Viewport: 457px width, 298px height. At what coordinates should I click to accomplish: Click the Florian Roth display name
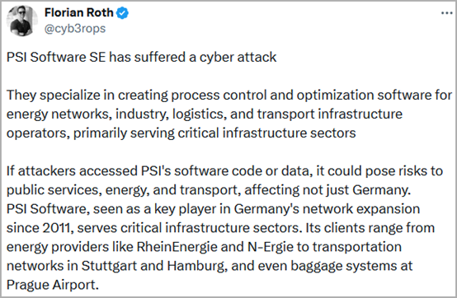click(79, 13)
